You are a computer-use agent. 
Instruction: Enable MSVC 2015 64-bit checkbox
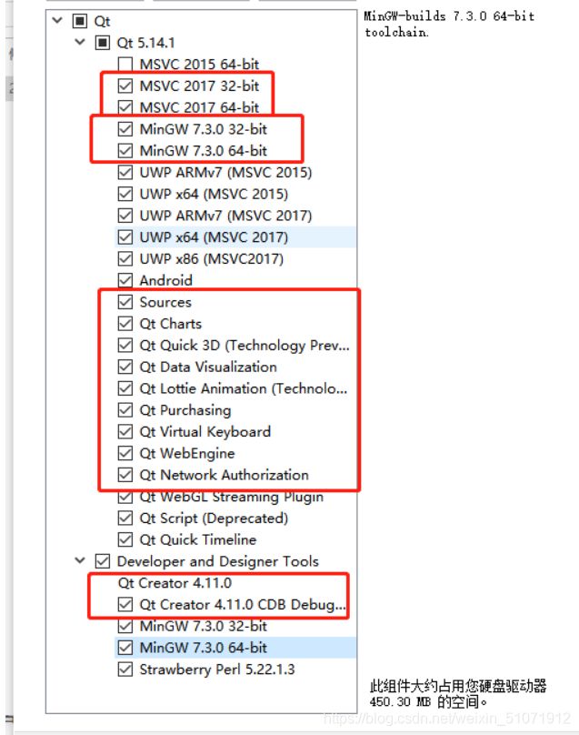click(125, 65)
